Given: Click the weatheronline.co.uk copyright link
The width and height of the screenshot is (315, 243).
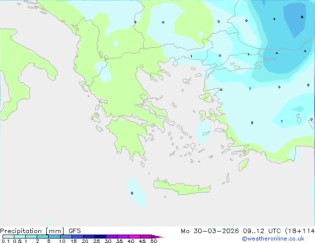Looking at the screenshot, I should [273, 239].
